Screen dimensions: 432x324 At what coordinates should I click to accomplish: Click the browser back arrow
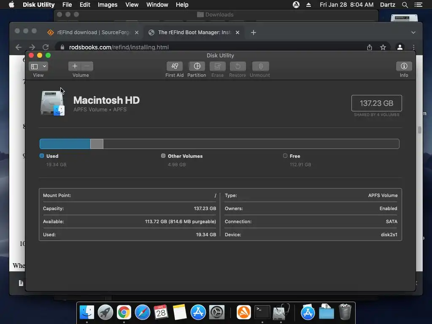(19, 47)
